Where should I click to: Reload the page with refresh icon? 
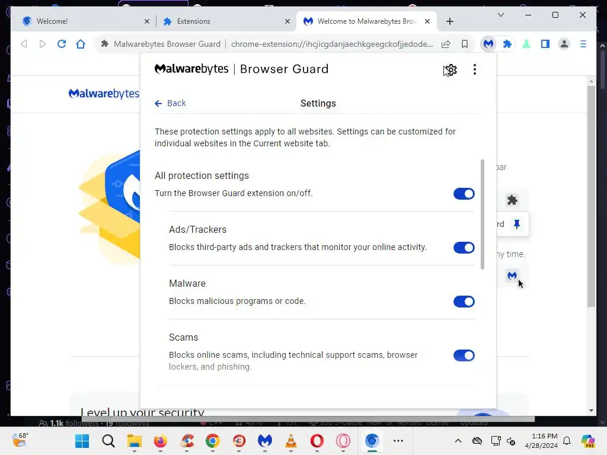coord(62,44)
